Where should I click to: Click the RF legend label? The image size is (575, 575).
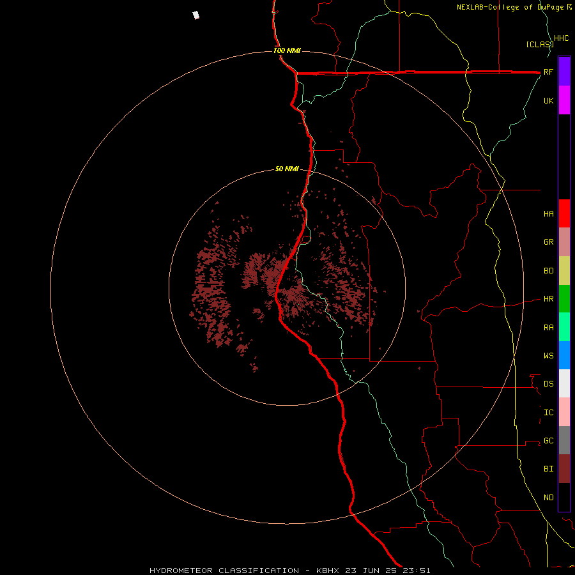tap(548, 72)
